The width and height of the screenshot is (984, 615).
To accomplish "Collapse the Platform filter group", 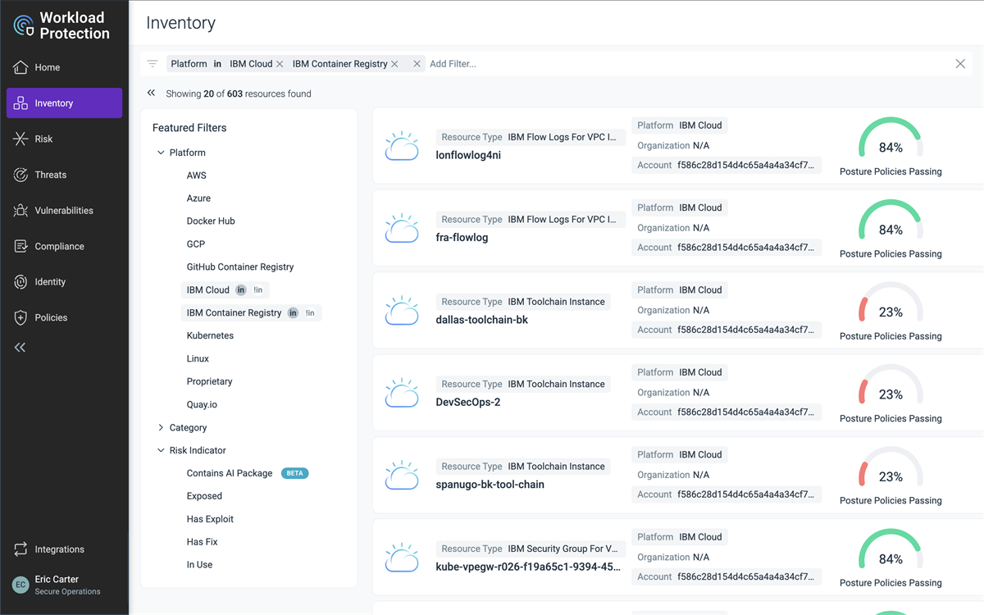I will [x=161, y=153].
